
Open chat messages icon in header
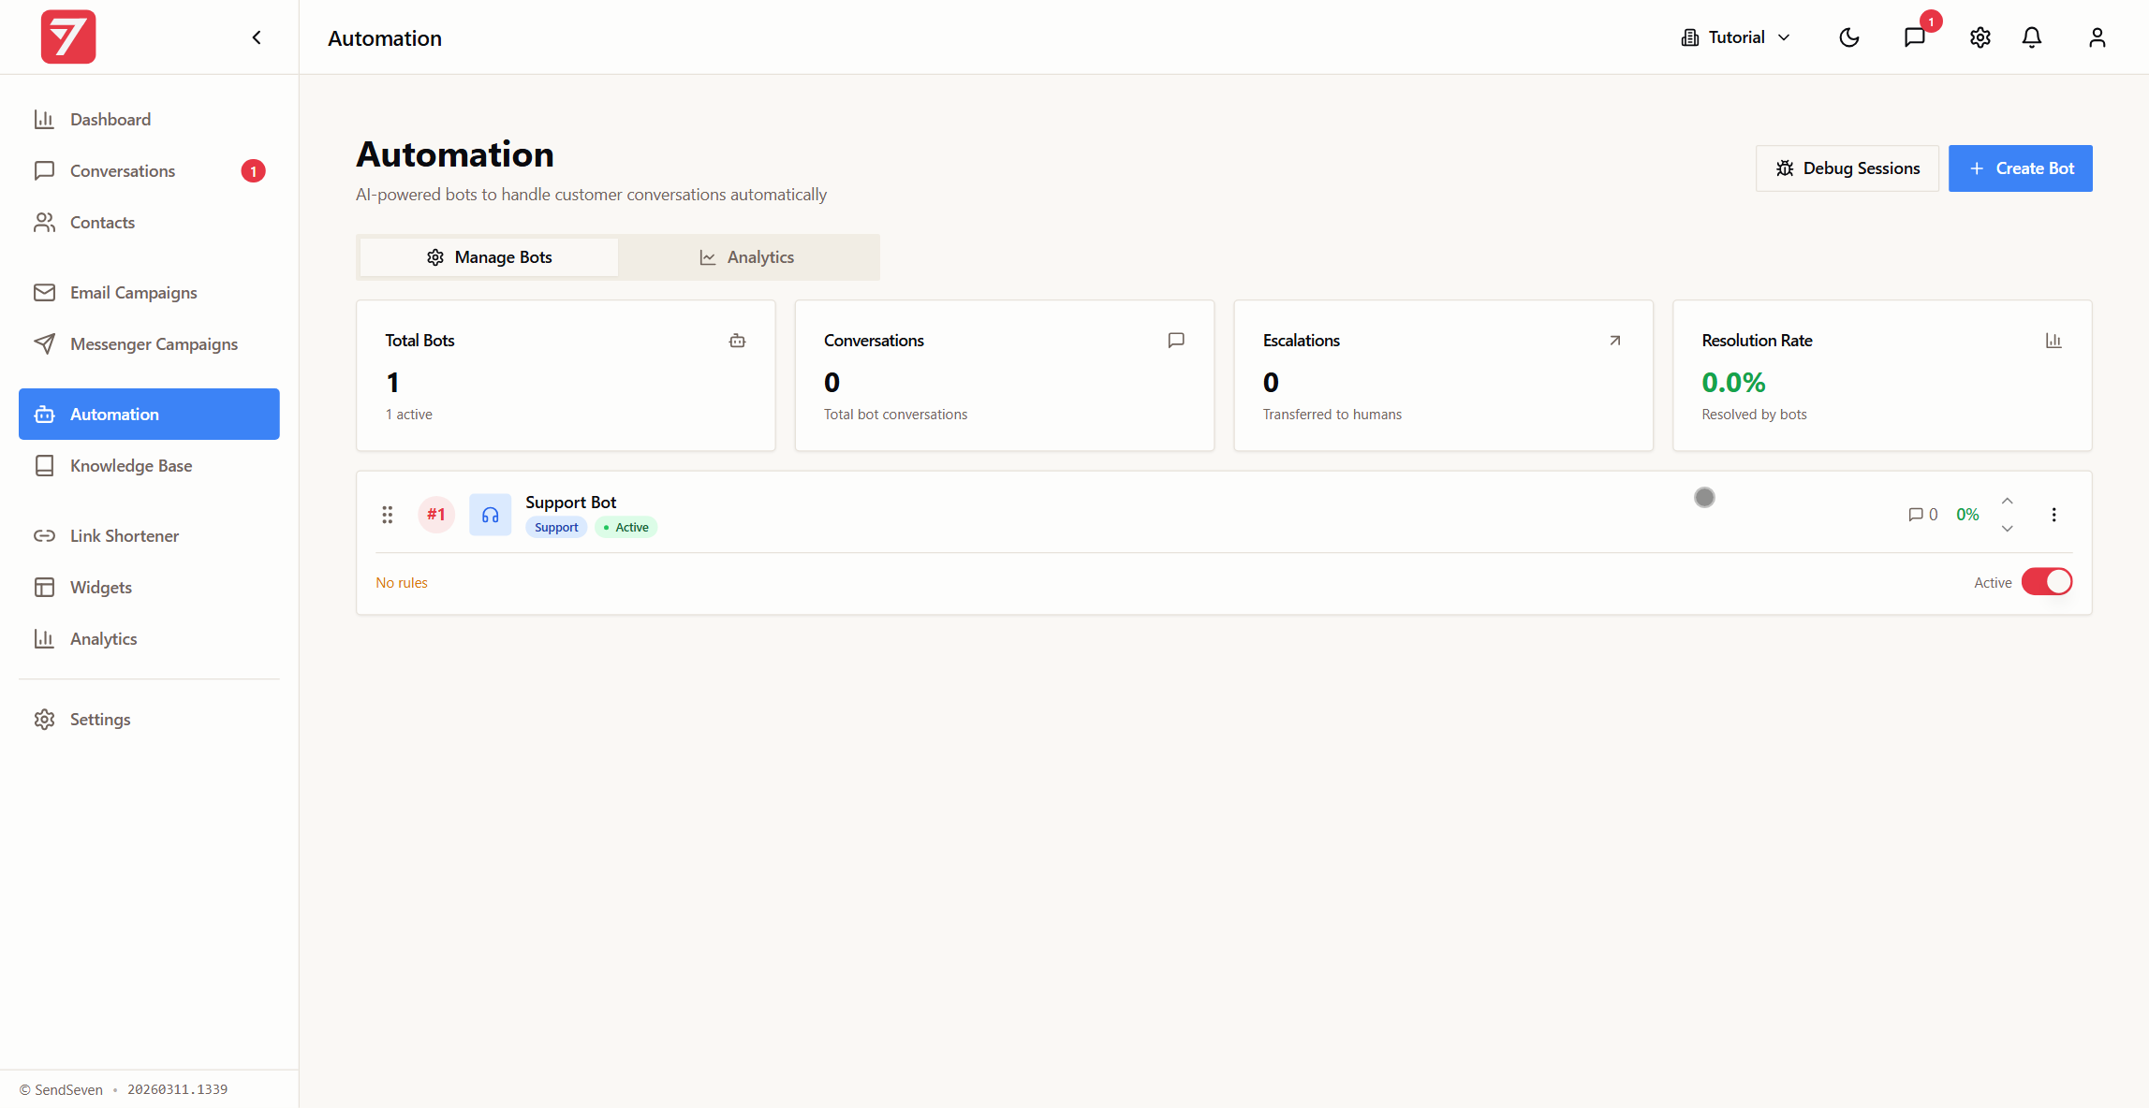click(x=1915, y=37)
